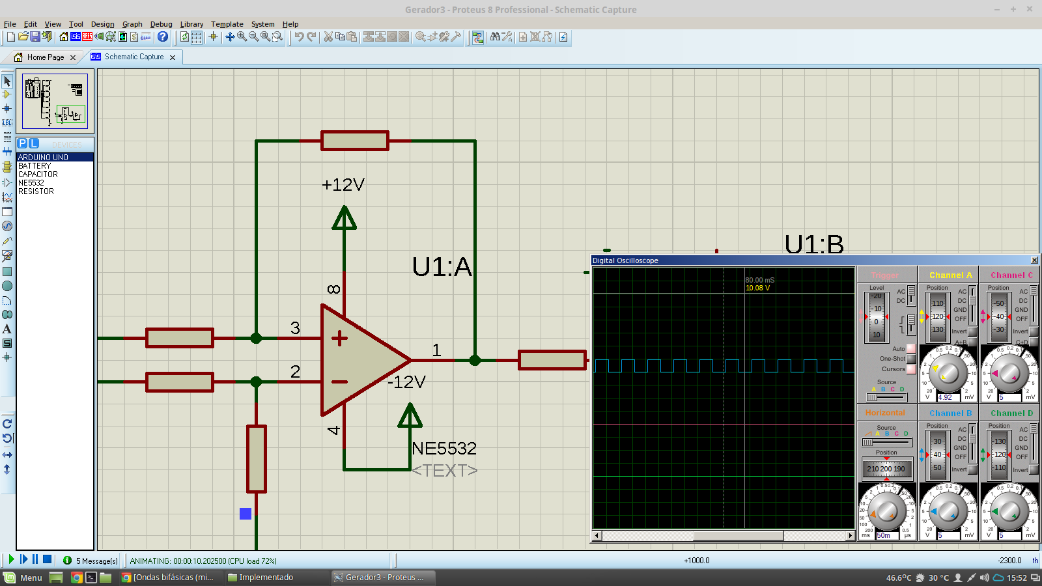Open the 5 Message(s) simulation log
Image resolution: width=1042 pixels, height=586 pixels.
[91, 561]
